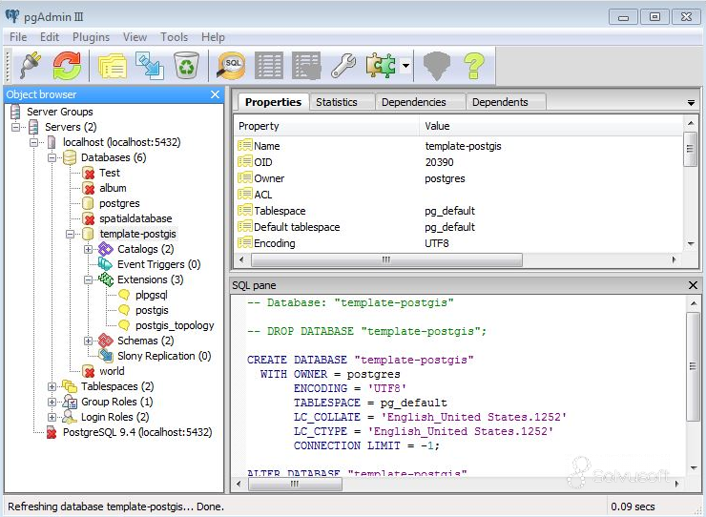
Task: Close the SQL pane
Action: 693,285
